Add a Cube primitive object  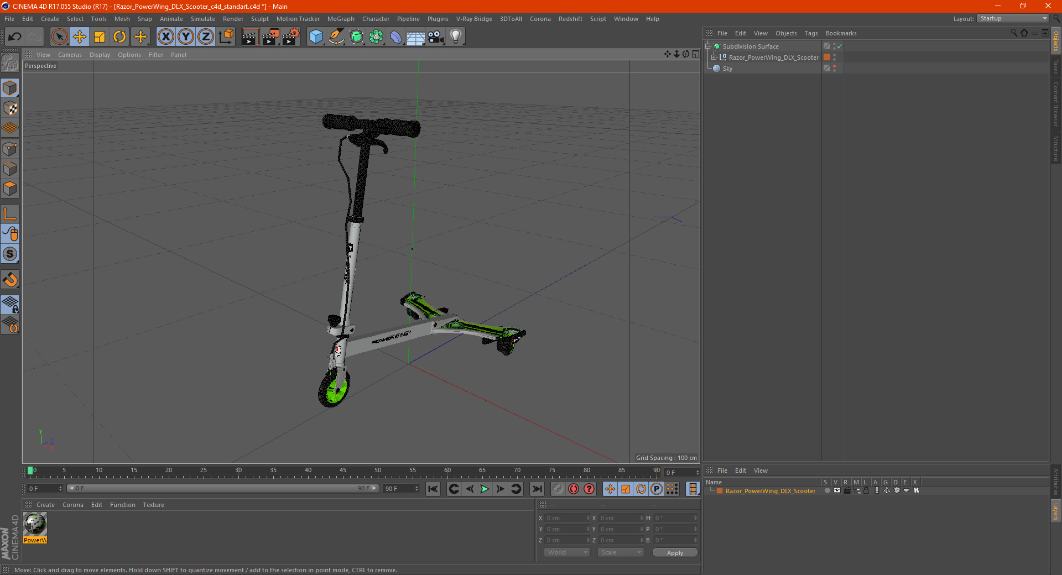point(316,37)
